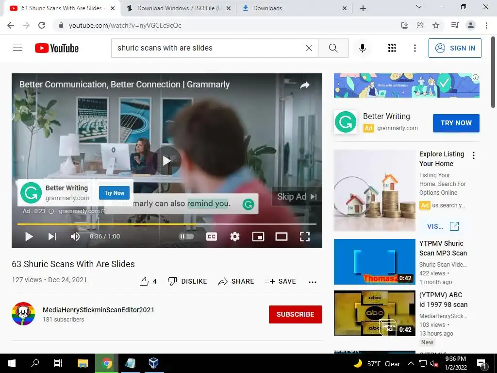Image resolution: width=497 pixels, height=373 pixels.
Task: Open MediaHenryStickminScanEditor2021 channel name link
Action: 99,310
